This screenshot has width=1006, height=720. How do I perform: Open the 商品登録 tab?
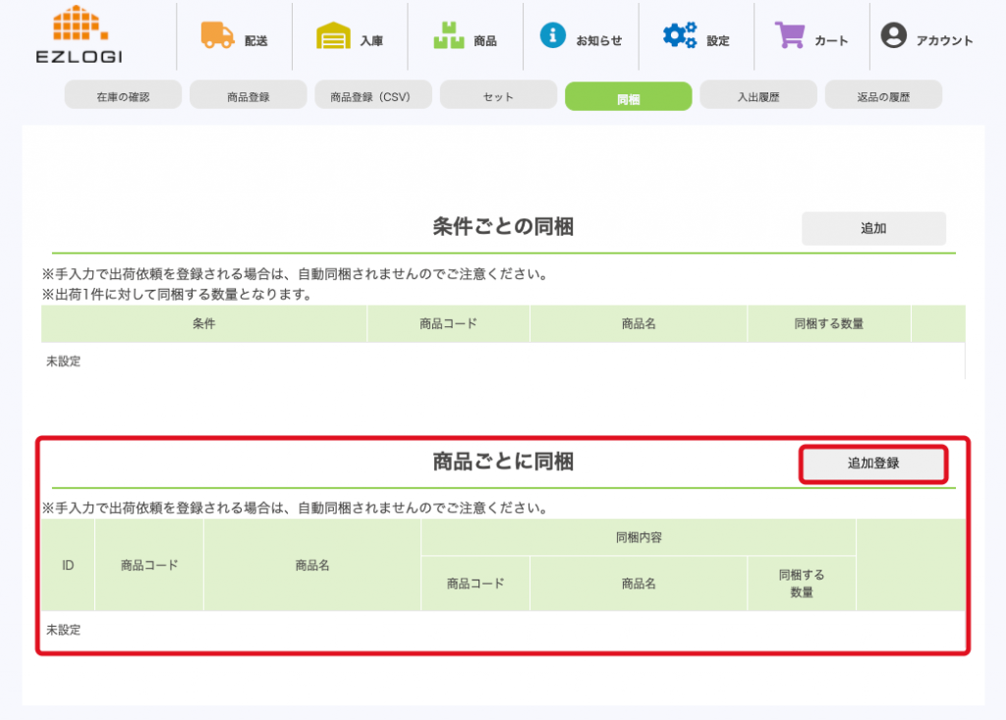point(248,96)
